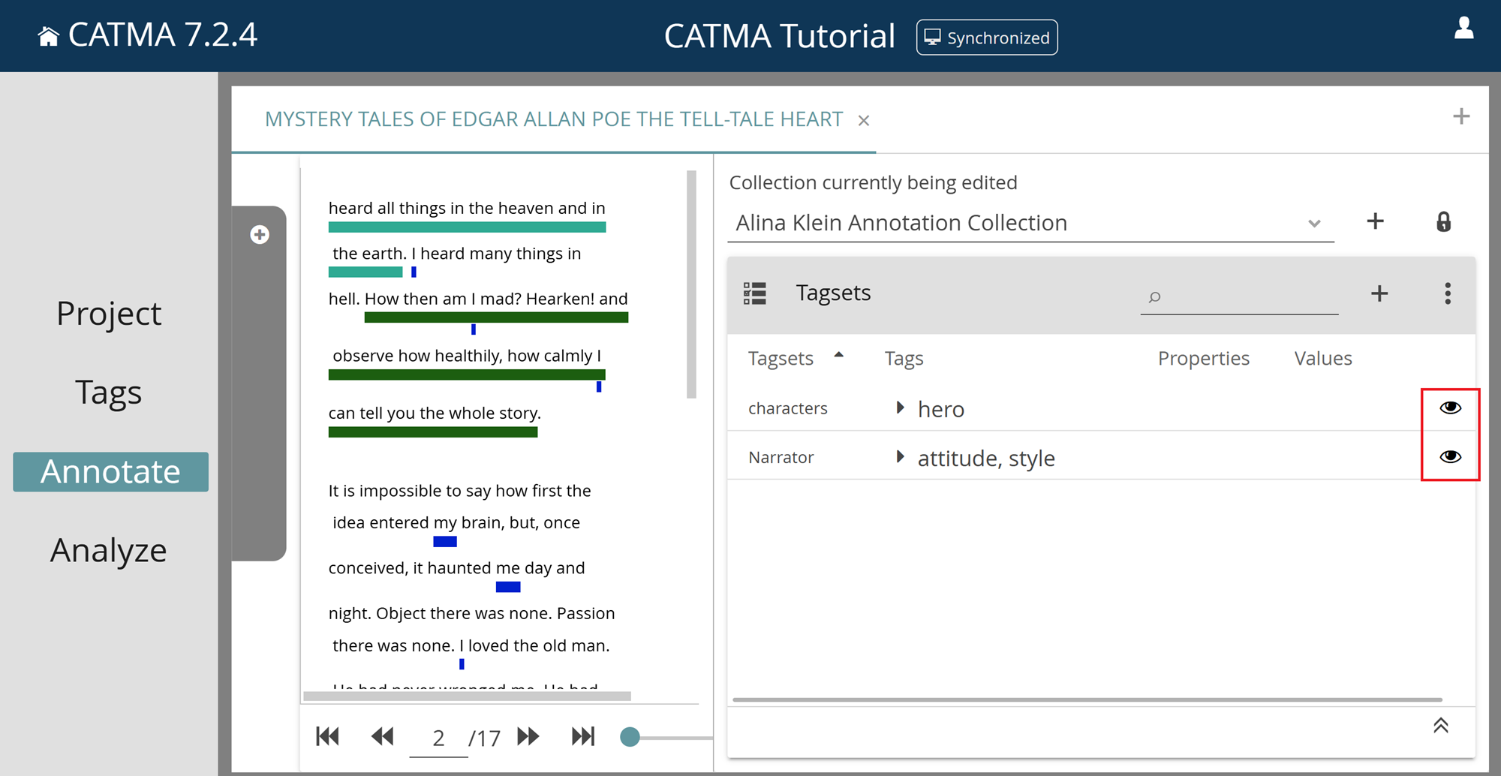Hide the Narrator tagset annotations
The width and height of the screenshot is (1501, 776).
(1450, 456)
